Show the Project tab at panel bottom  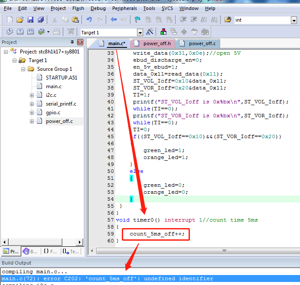[11, 252]
